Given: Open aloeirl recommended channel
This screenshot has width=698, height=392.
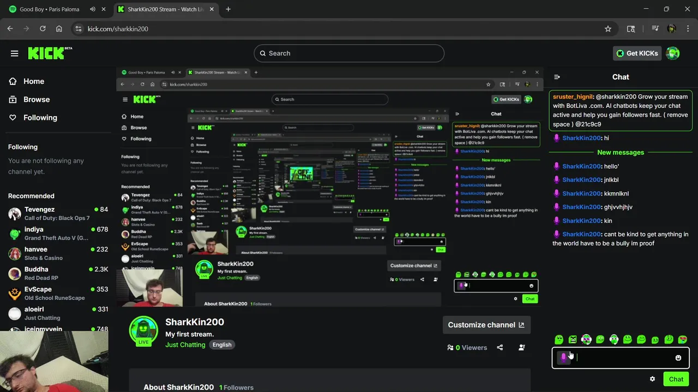Looking at the screenshot, I should [x=58, y=313].
